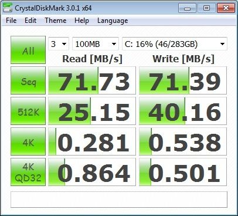Open the C: drive selection dropdown
Image resolution: width=238 pixels, height=216 pixels.
[x=175, y=44]
